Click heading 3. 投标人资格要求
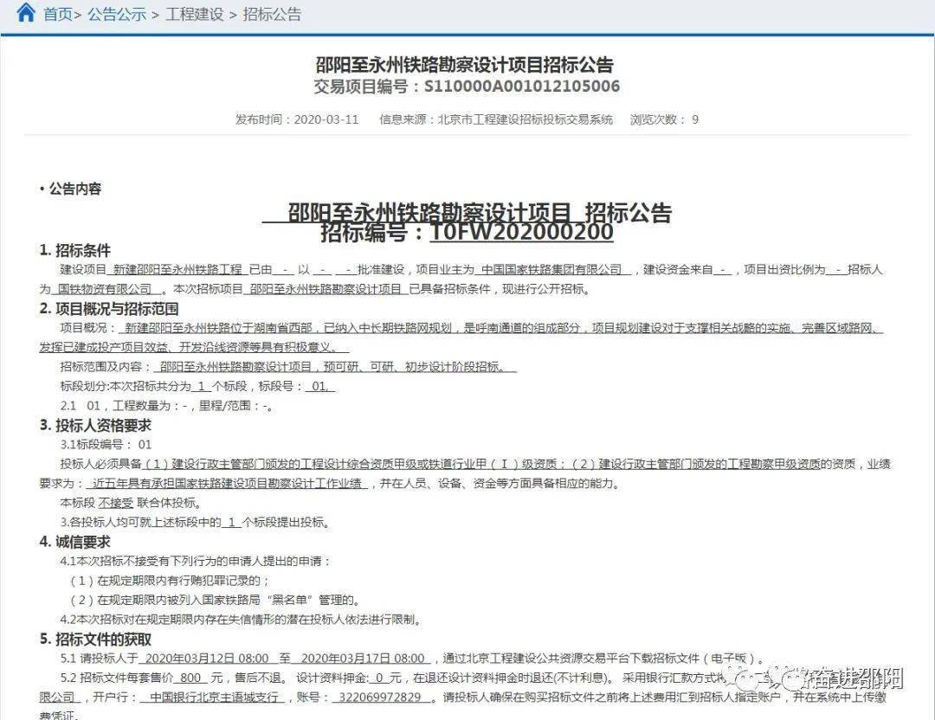Viewport: 935px width, 720px height. 95,426
